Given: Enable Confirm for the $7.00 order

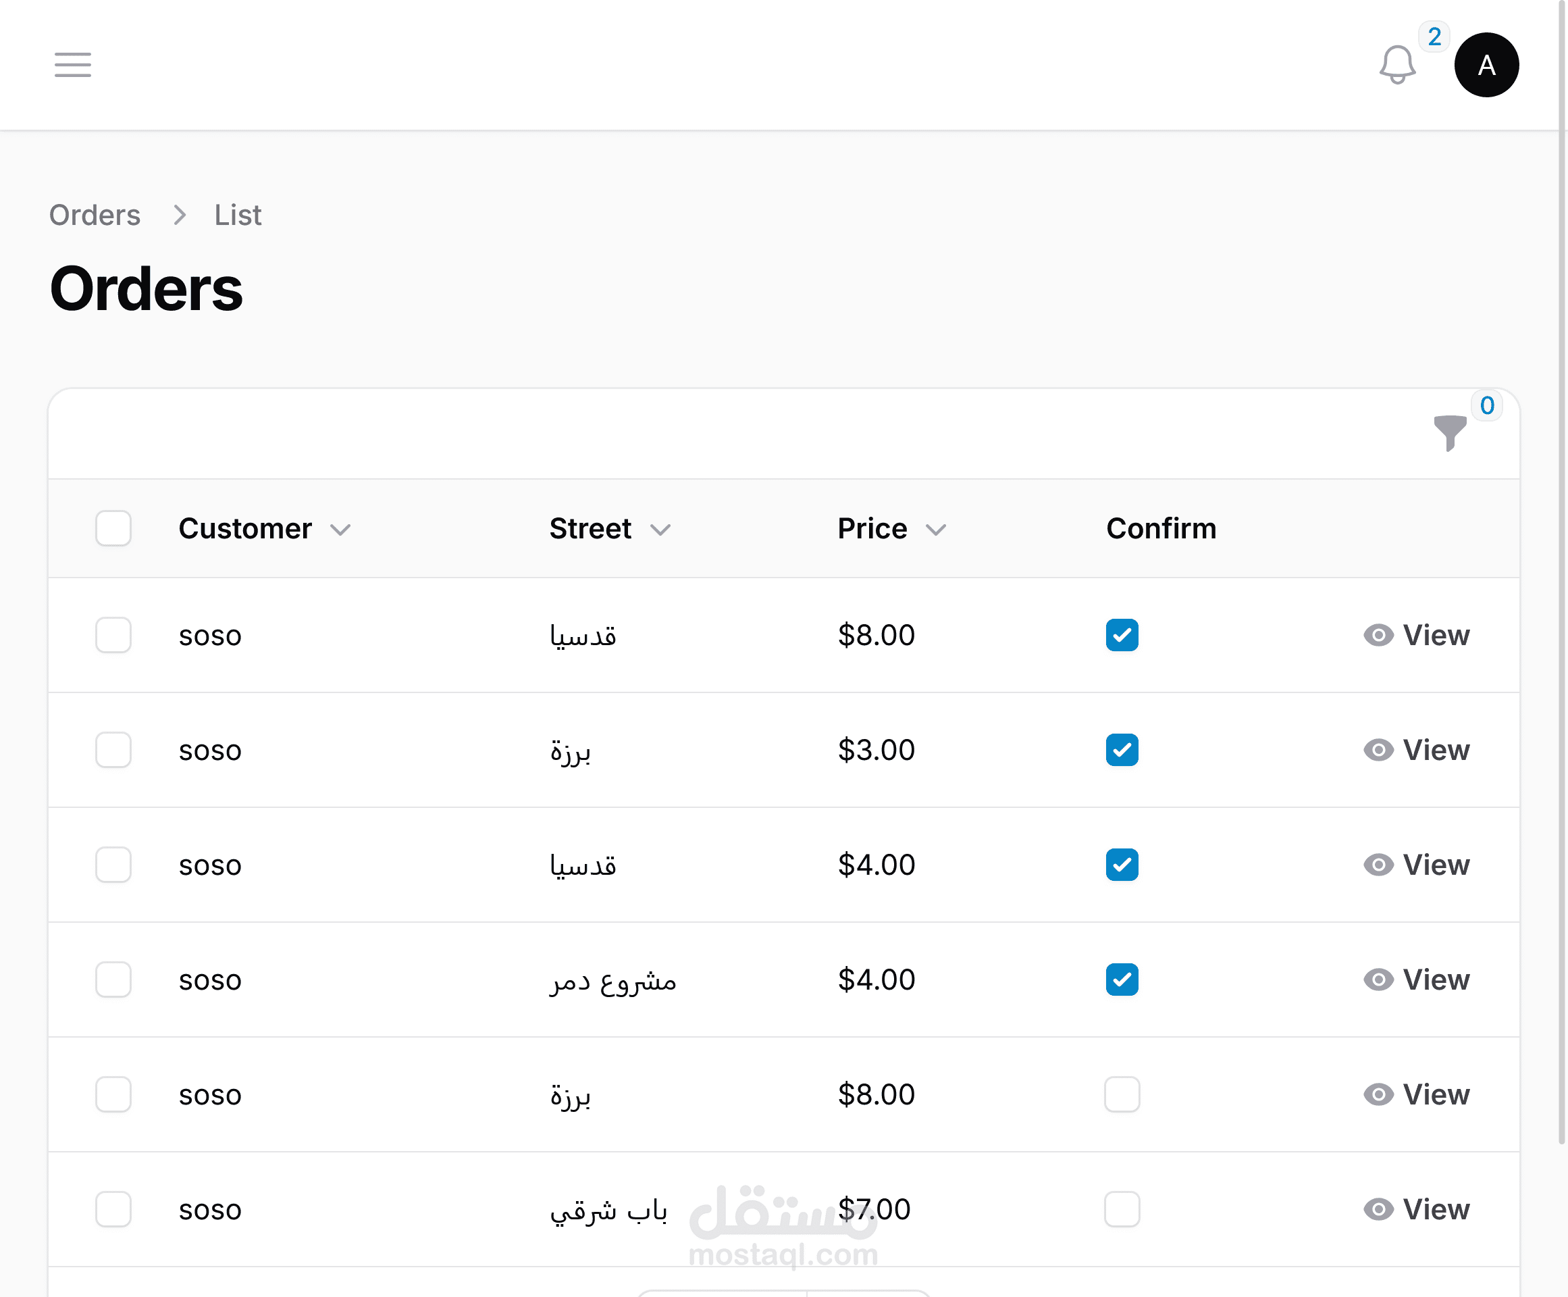Looking at the screenshot, I should (1122, 1209).
